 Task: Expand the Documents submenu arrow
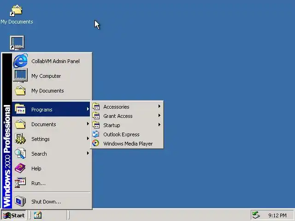click(x=88, y=124)
